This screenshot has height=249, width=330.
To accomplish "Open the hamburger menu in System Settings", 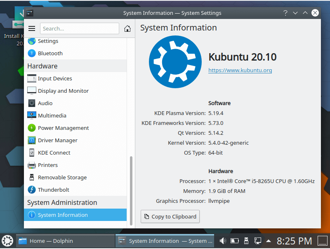I will (32, 28).
